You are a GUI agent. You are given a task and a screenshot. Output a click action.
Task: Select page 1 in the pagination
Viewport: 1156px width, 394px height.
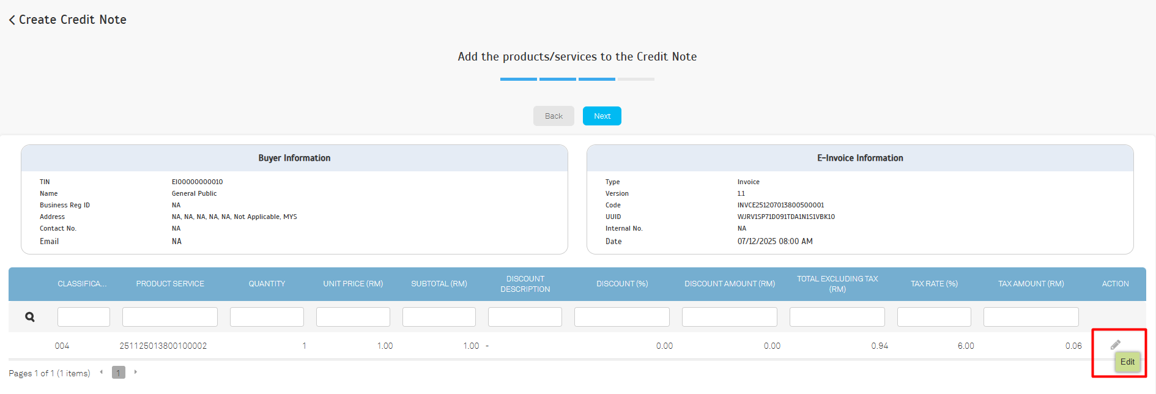(x=119, y=373)
